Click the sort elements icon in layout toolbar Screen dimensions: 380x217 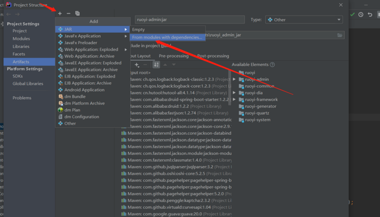pos(156,65)
